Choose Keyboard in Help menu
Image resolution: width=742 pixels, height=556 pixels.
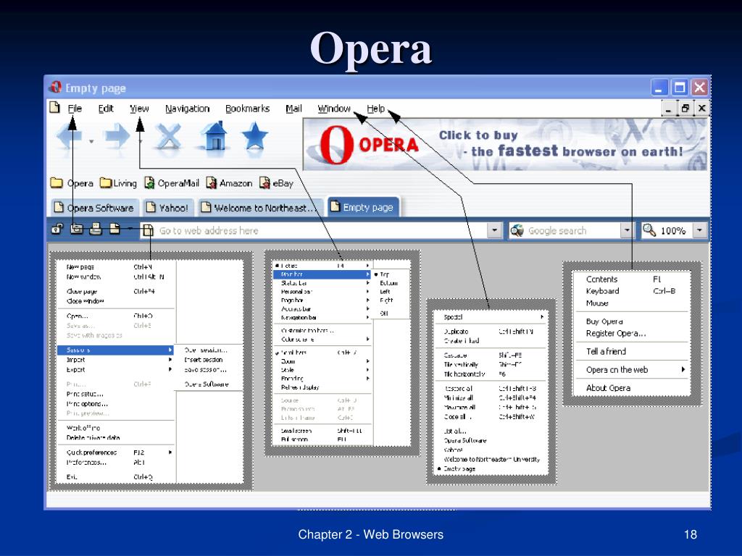(x=632, y=291)
